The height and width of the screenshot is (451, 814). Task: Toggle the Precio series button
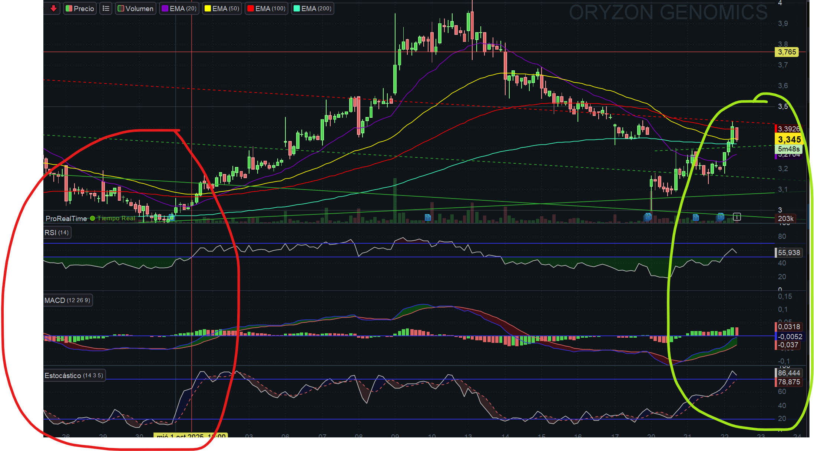coord(80,9)
